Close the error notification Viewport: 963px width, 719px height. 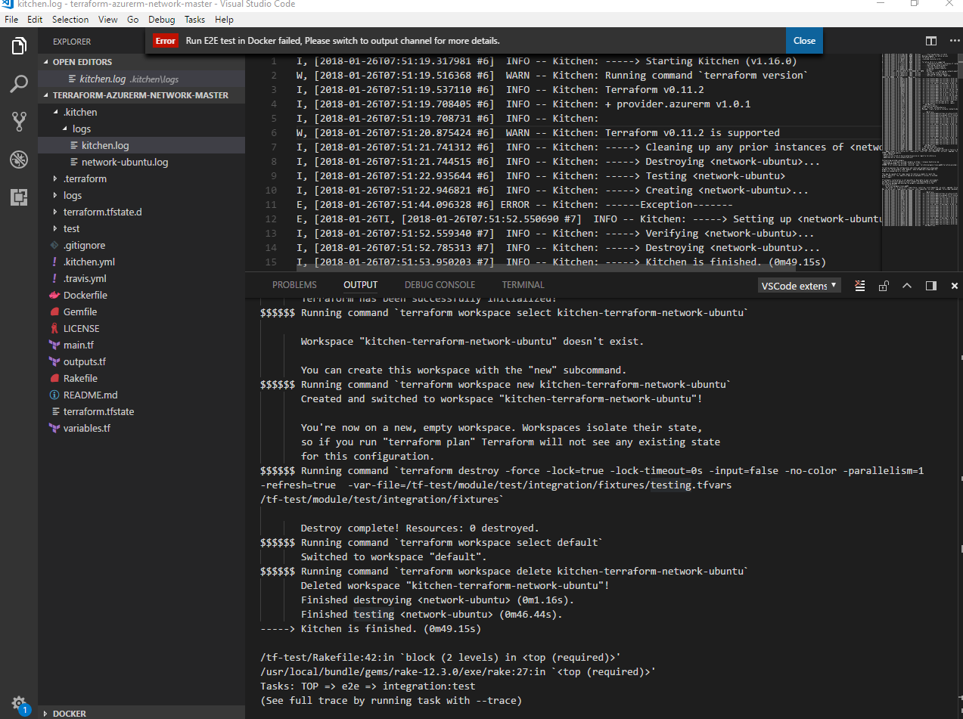click(804, 41)
